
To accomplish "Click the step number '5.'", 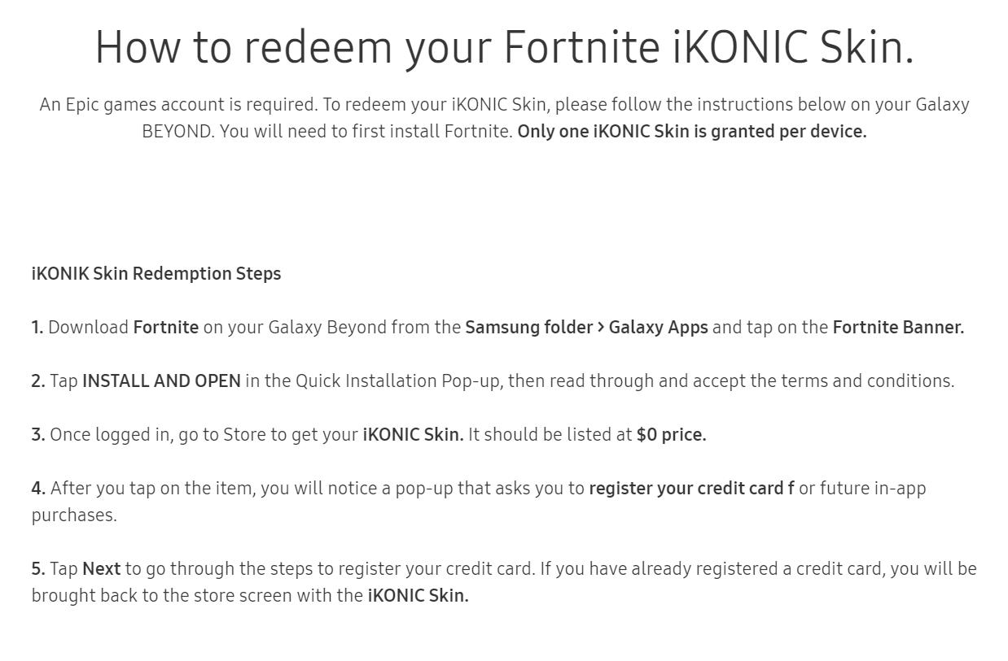I will tap(38, 568).
